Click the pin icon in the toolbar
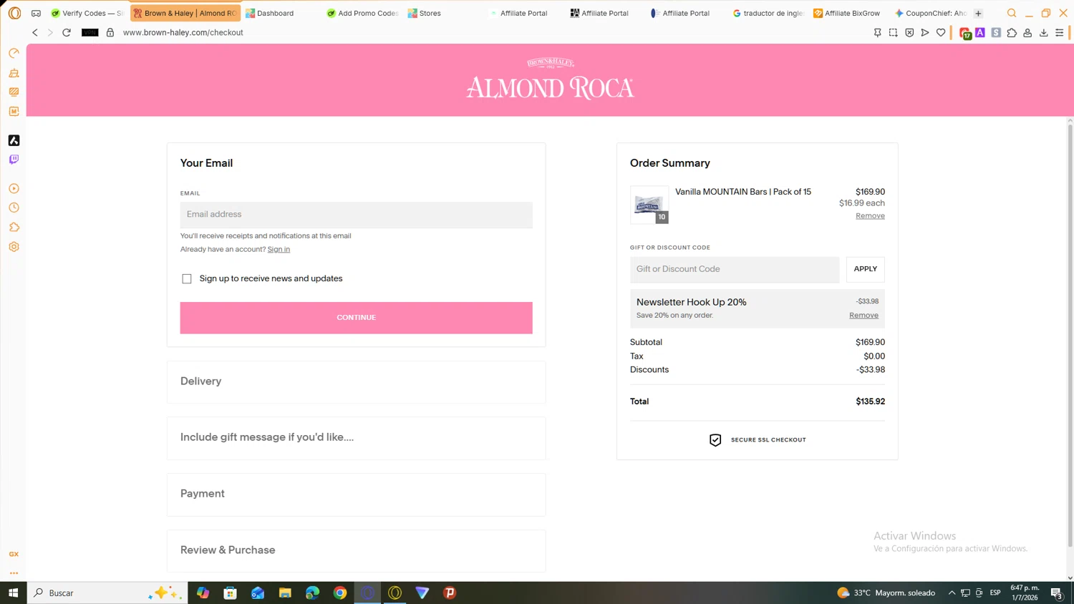 (877, 32)
